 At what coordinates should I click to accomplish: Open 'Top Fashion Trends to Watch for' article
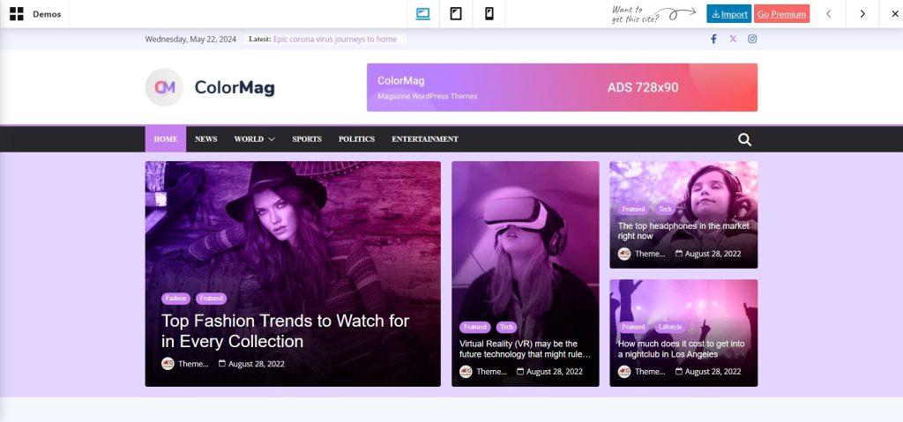(x=285, y=330)
